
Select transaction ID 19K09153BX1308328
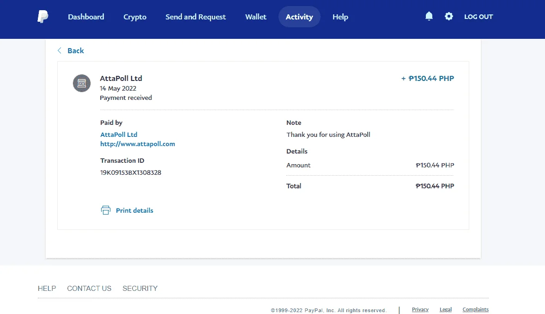click(131, 172)
